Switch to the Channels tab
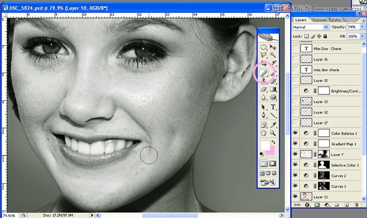The width and height of the screenshot is (367, 218). [319, 20]
